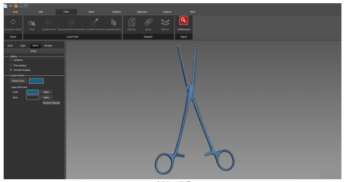Click the gray link icon beside the new file icon
The image size is (346, 182).
click(10, 6)
